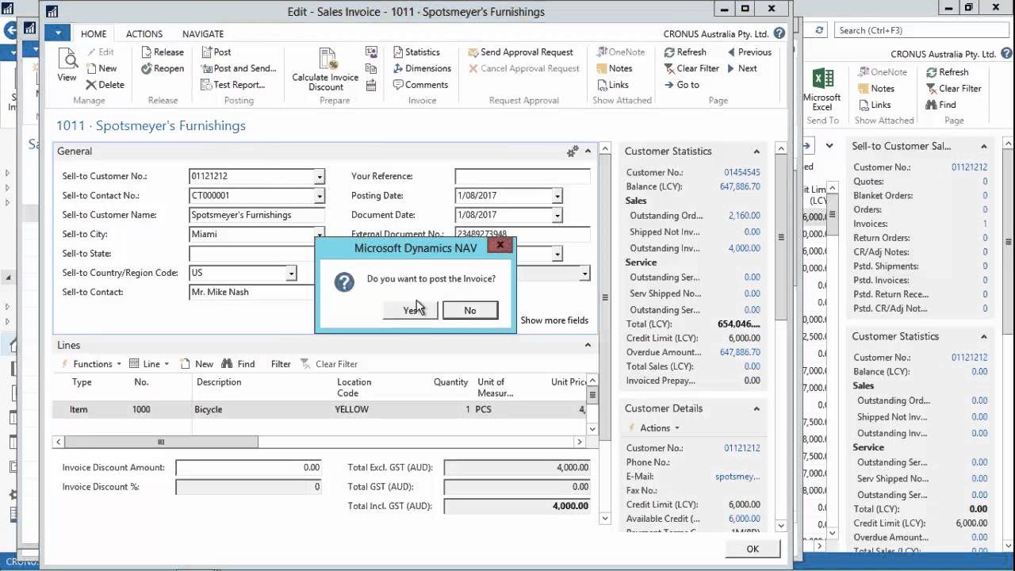
Task: Click Refresh in the background window ribbon
Action: (947, 72)
